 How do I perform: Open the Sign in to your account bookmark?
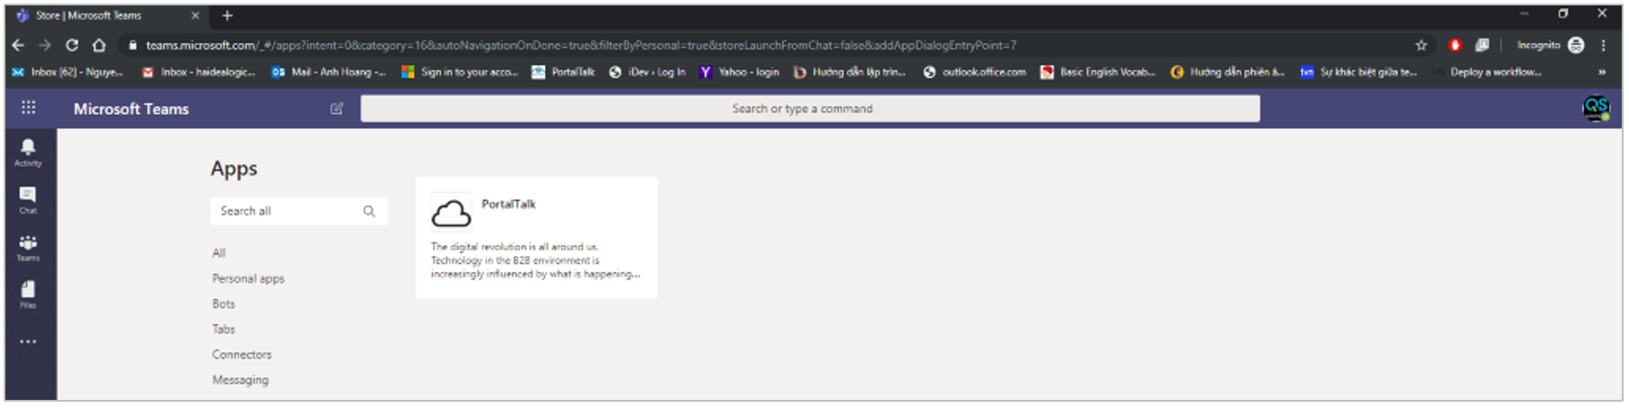pos(460,72)
